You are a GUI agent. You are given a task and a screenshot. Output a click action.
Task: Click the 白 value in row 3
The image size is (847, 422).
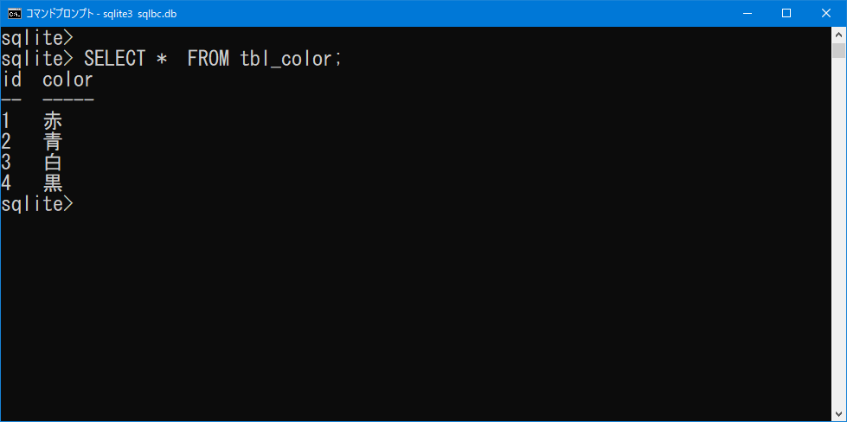[x=53, y=163]
